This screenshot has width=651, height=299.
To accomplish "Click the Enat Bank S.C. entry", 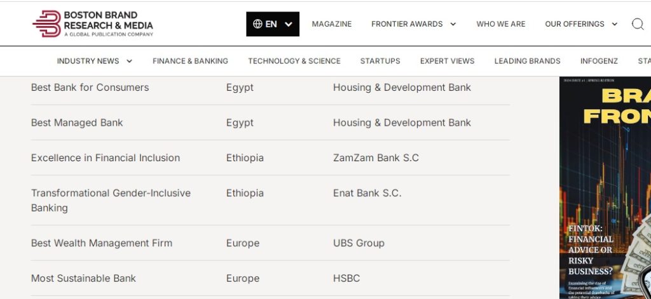I will point(367,193).
